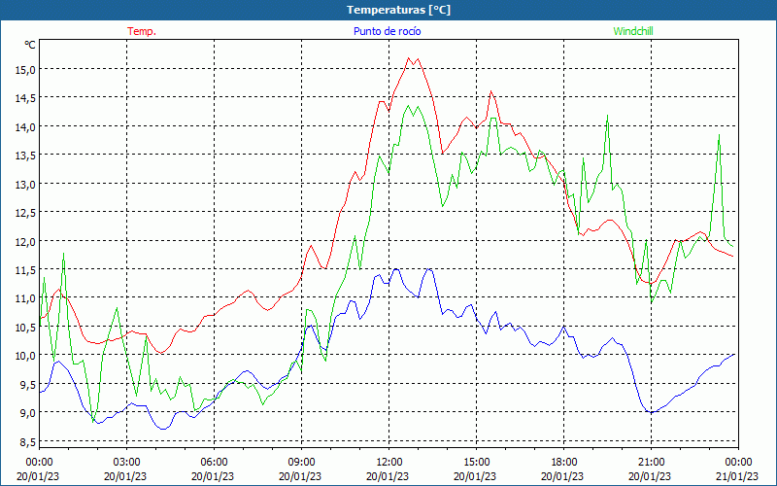
Task: Click the Temperaturas [°C] title bar
Action: (x=388, y=10)
